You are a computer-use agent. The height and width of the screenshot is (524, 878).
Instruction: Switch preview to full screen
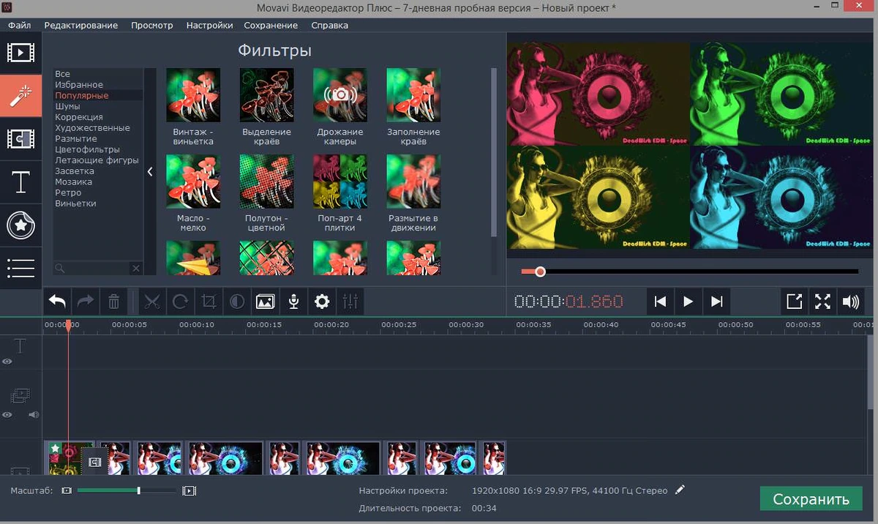tap(822, 301)
